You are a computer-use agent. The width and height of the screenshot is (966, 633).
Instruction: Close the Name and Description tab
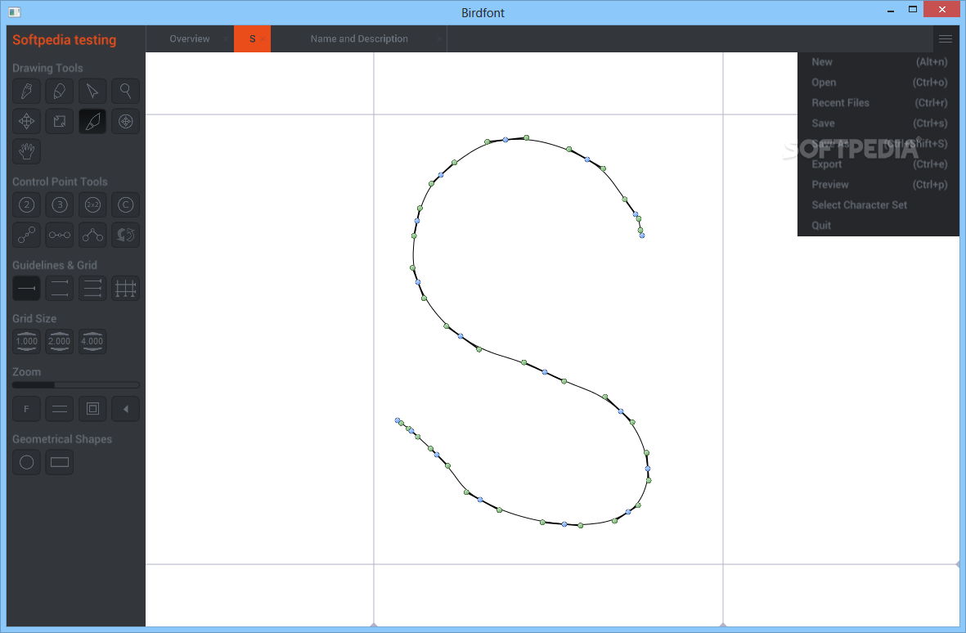[439, 39]
